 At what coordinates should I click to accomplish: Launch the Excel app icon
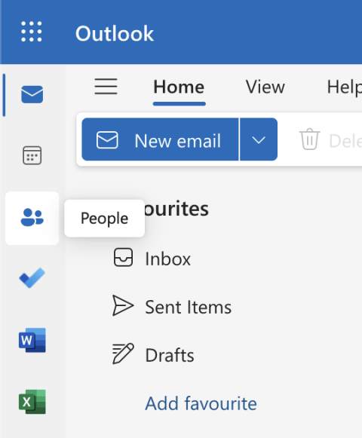tap(32, 402)
